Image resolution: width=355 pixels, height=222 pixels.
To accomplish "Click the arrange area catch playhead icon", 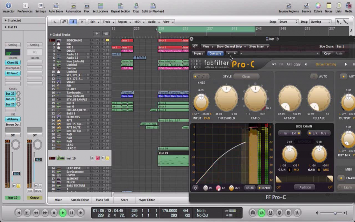I will click(73, 22).
